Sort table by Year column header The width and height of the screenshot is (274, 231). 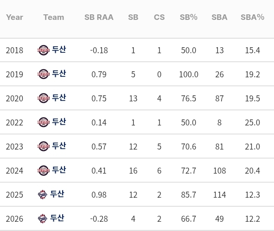[x=14, y=17]
